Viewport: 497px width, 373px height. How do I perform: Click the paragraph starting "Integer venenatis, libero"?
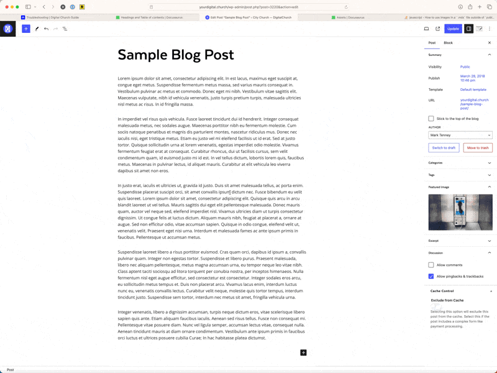pyautogui.click(x=211, y=325)
